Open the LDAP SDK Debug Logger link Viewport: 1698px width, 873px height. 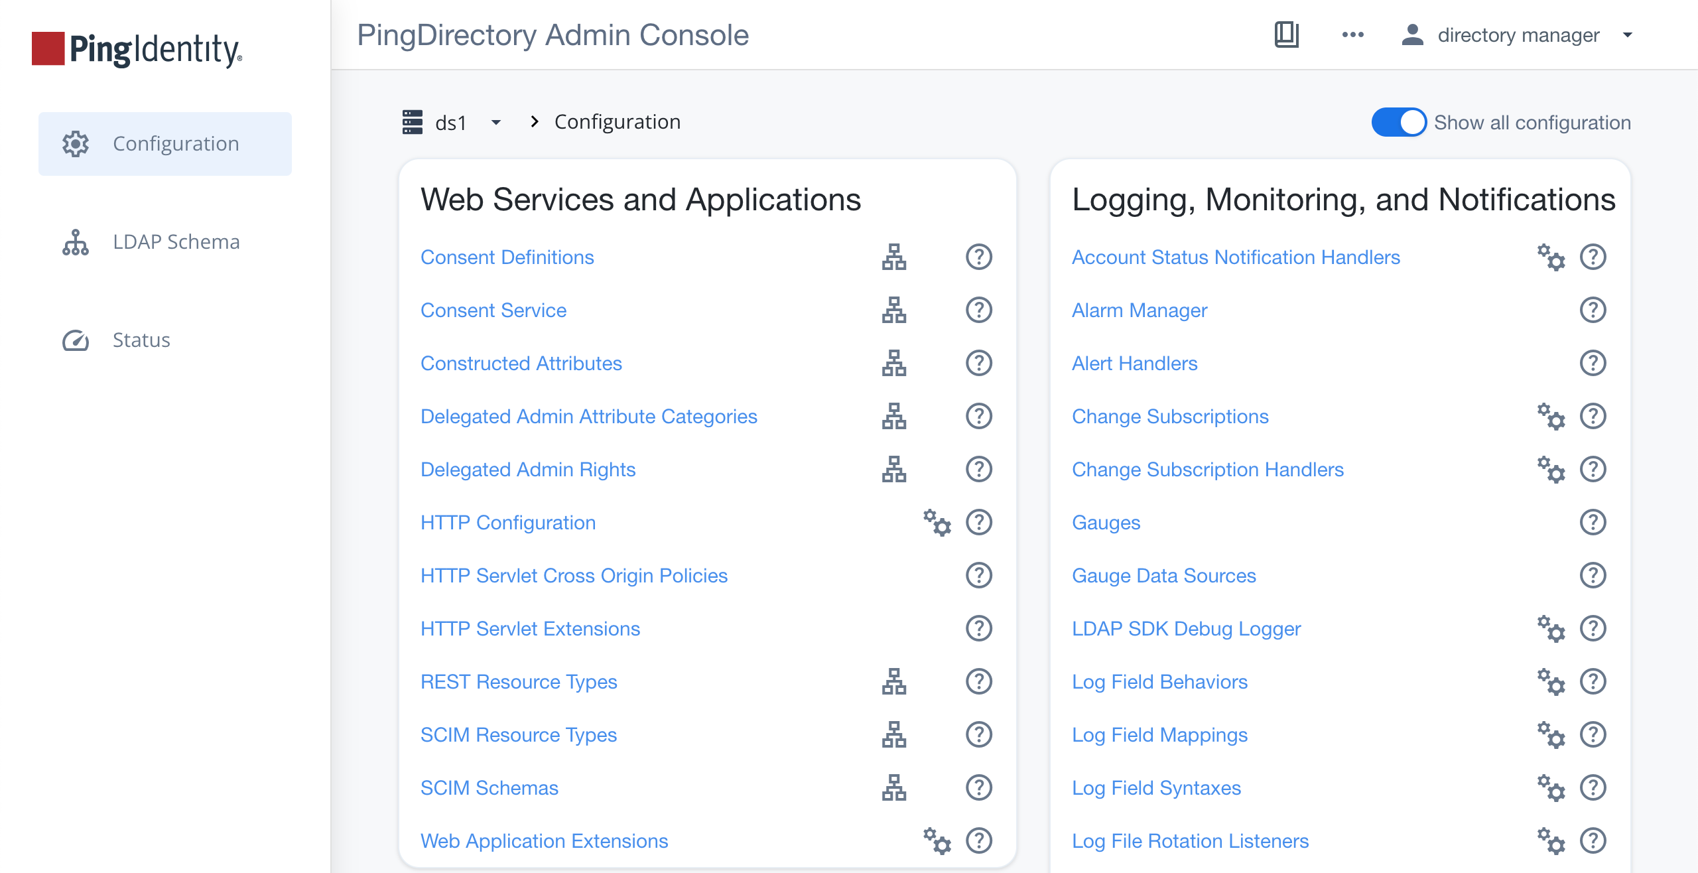pyautogui.click(x=1187, y=629)
